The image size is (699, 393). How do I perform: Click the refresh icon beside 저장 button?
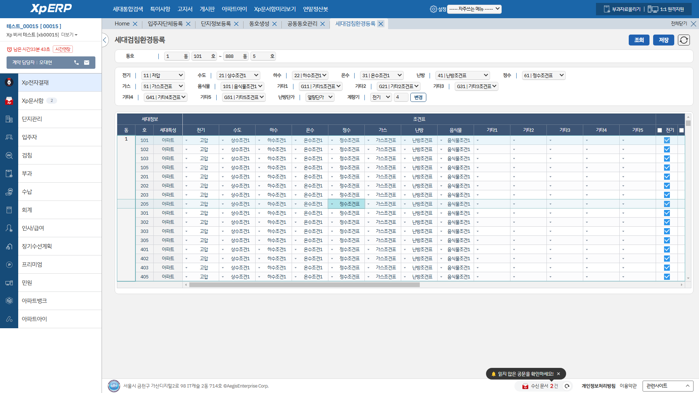(684, 40)
